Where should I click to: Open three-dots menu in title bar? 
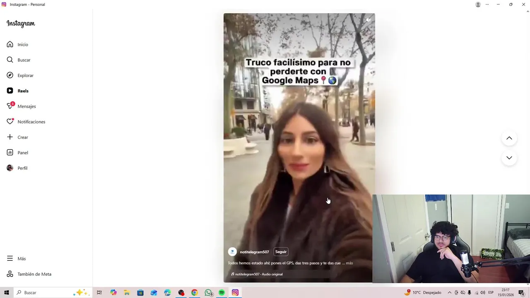[487, 5]
